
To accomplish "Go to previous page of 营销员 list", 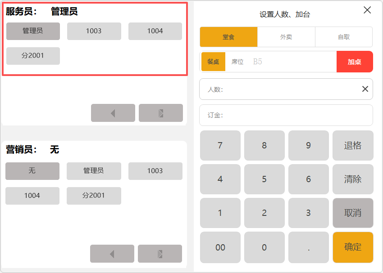I will click(112, 254).
